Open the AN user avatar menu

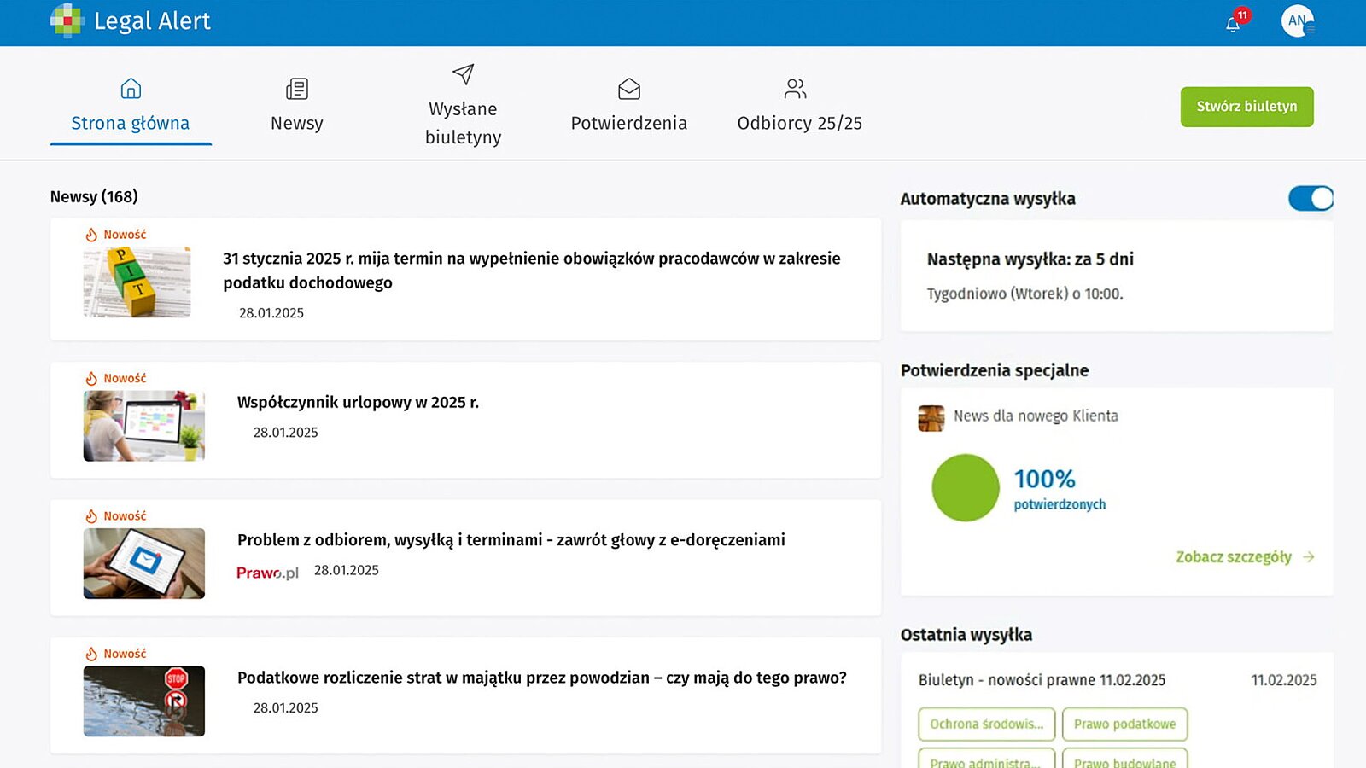click(x=1297, y=21)
